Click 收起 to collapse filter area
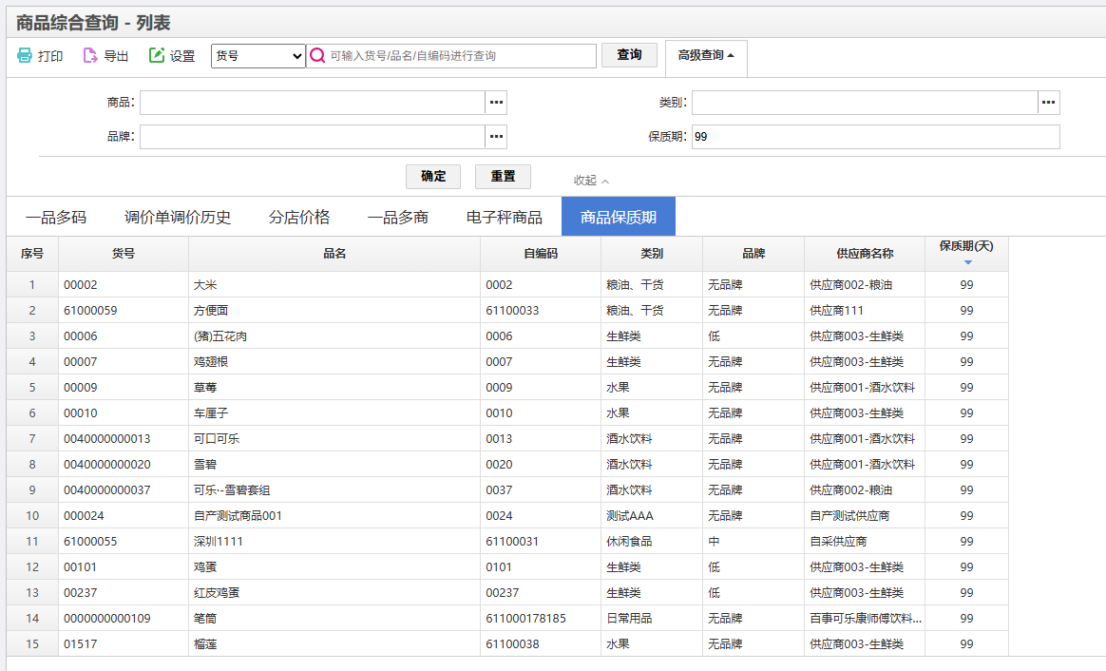 pyautogui.click(x=591, y=181)
